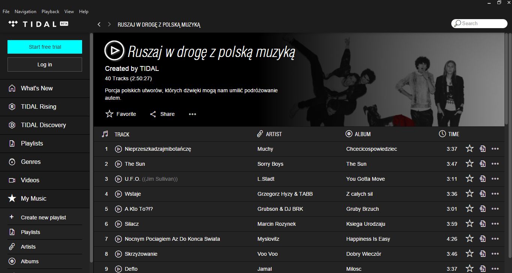Open My Music section
Image resolution: width=512 pixels, height=273 pixels.
[x=45, y=199]
